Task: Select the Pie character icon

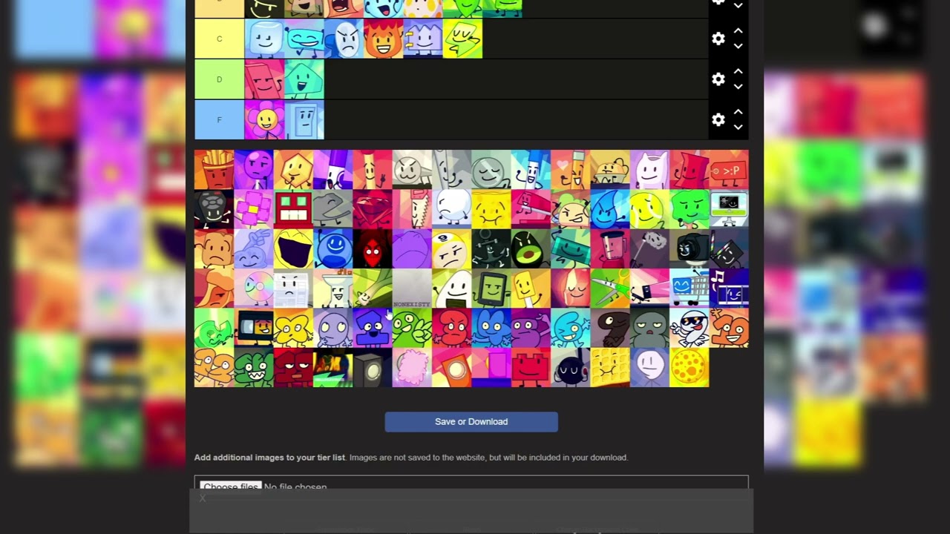Action: coord(610,170)
